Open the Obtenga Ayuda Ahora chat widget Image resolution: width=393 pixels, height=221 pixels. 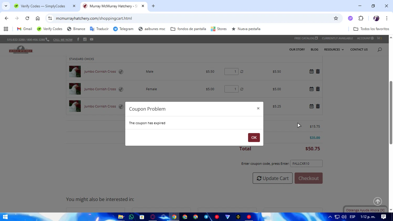point(365,210)
